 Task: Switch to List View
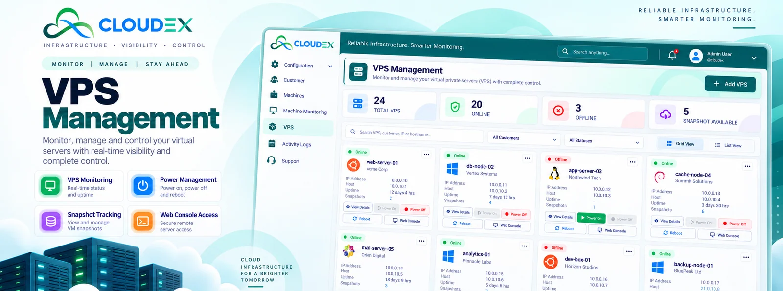728,145
